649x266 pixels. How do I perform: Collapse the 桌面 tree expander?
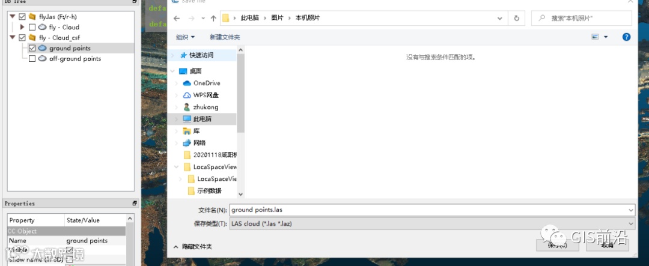click(172, 71)
